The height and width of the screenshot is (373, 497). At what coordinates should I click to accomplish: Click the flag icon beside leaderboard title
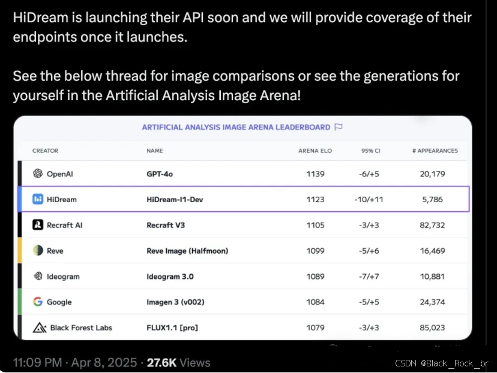coord(339,127)
